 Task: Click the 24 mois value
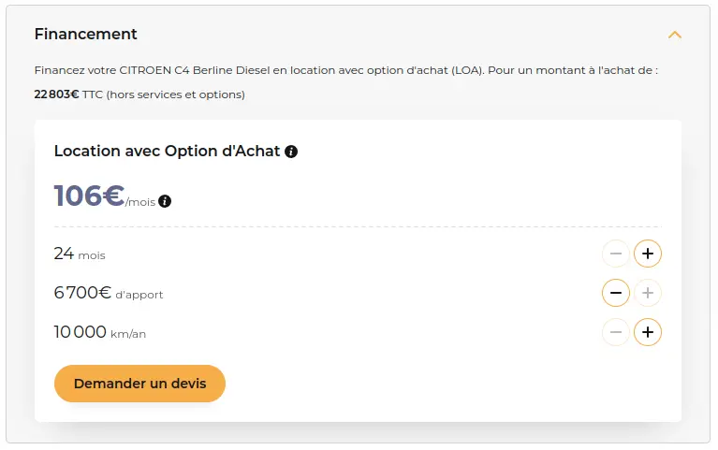tap(80, 254)
